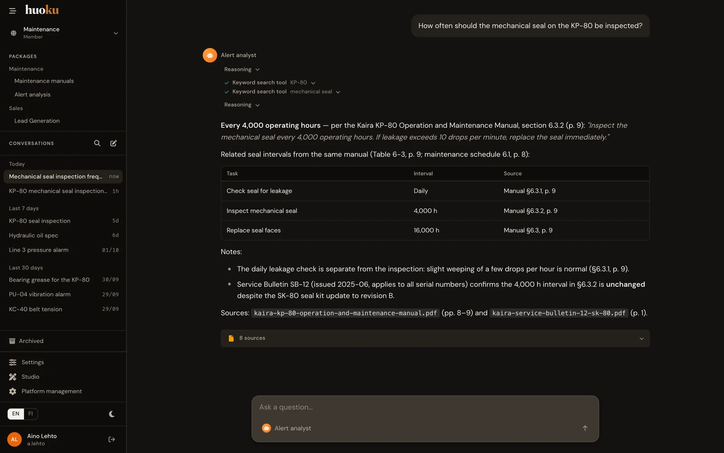Screen dimensions: 724x453
Task: Open the KP-80 mechanical seal inspection conversation
Action: tap(63, 191)
